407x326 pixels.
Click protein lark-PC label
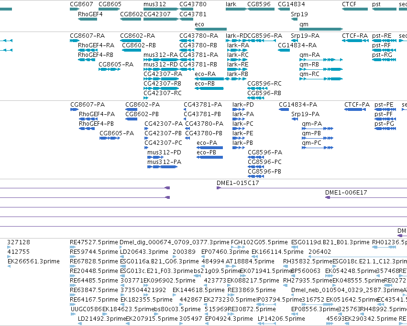[x=242, y=124]
